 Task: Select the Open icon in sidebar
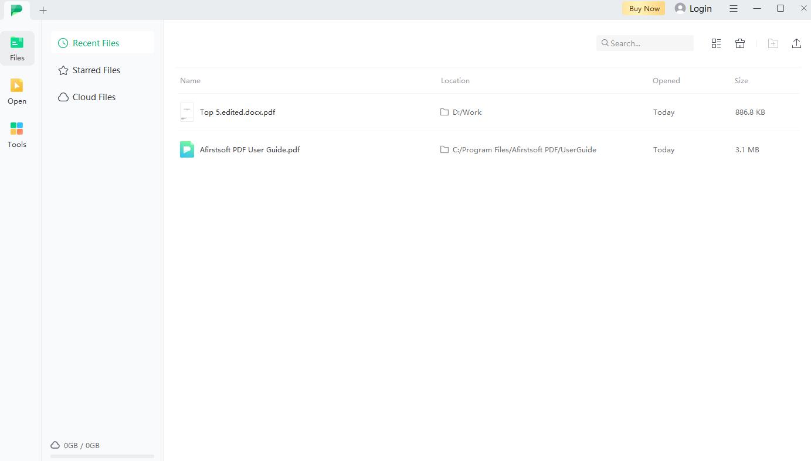tap(17, 91)
